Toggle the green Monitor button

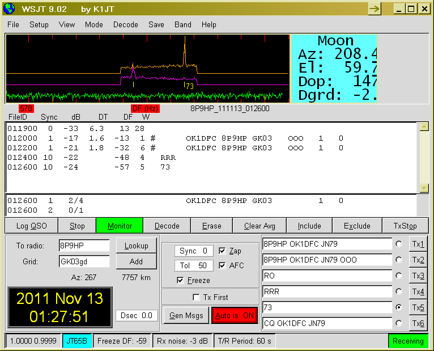(x=120, y=226)
